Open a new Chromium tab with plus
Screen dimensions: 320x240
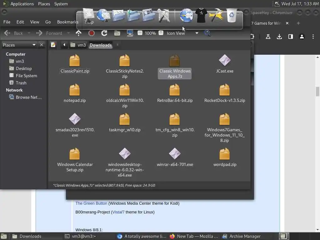pos(298,23)
